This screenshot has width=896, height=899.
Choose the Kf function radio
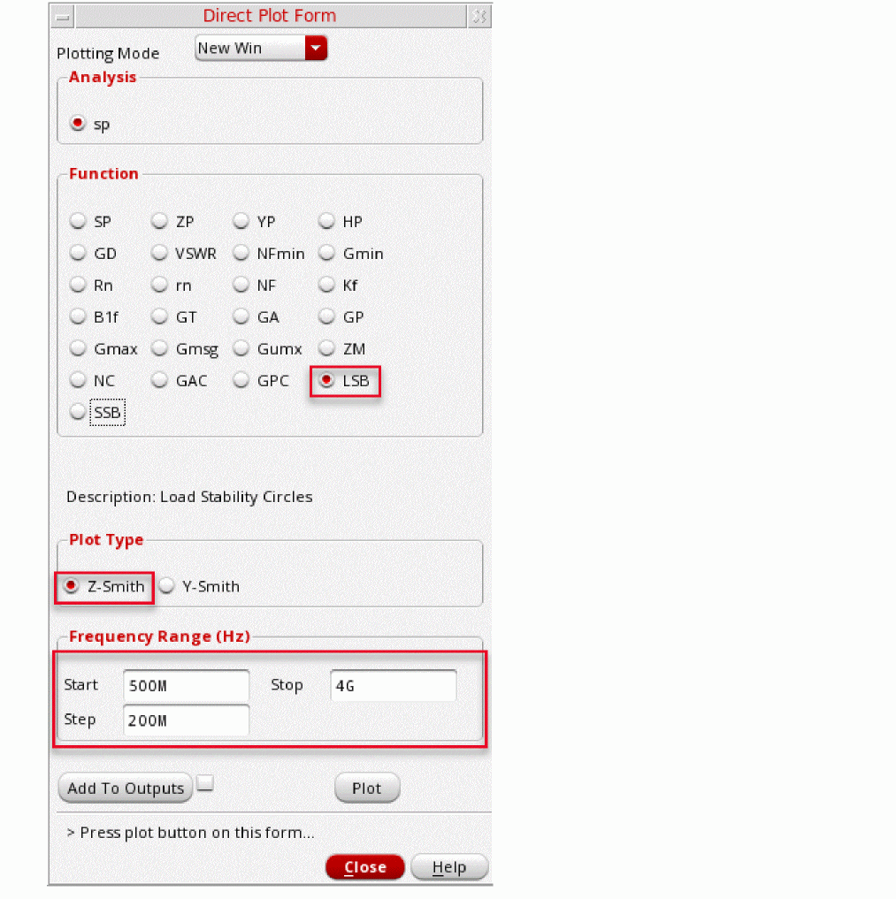(326, 285)
